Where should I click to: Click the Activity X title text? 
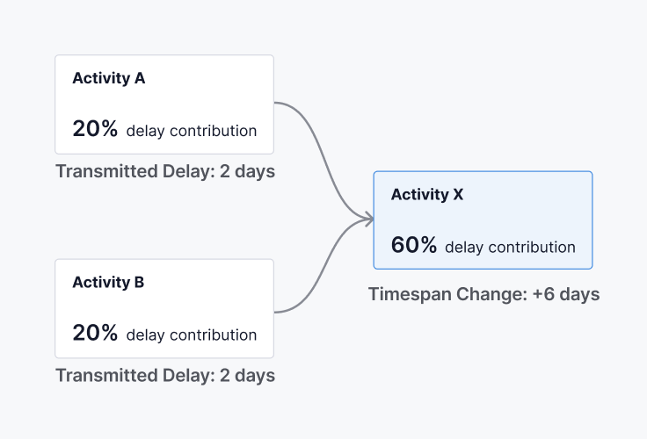coord(427,194)
